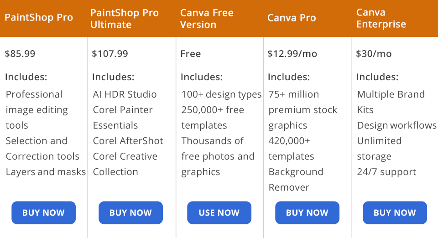Image resolution: width=438 pixels, height=238 pixels.
Task: Click 100+ design types feature text
Action: pos(221,94)
